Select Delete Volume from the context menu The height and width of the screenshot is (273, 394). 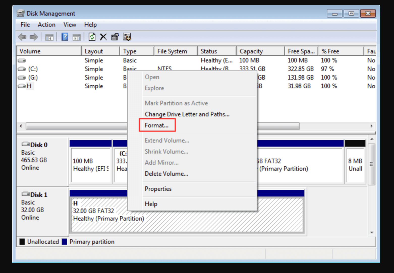click(166, 174)
